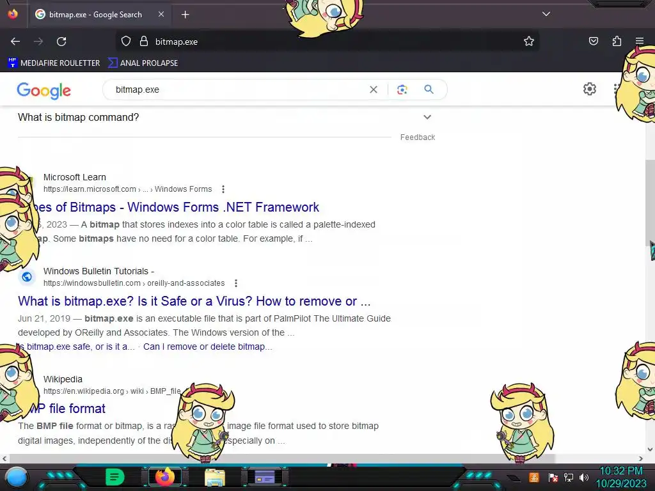Open the Action Center flag tray icon
The width and height of the screenshot is (655, 491).
(x=553, y=477)
